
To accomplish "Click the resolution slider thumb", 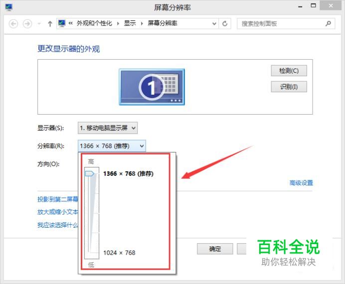I will (90, 174).
